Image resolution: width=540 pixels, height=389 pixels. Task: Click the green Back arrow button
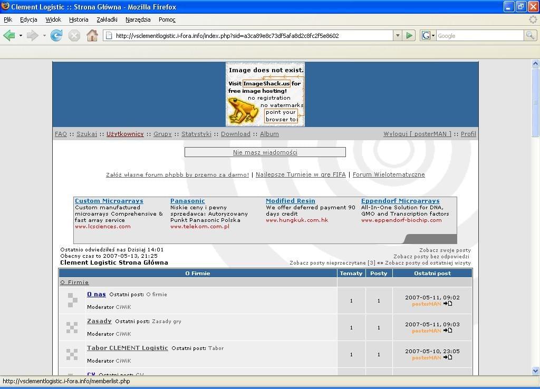pyautogui.click(x=9, y=35)
